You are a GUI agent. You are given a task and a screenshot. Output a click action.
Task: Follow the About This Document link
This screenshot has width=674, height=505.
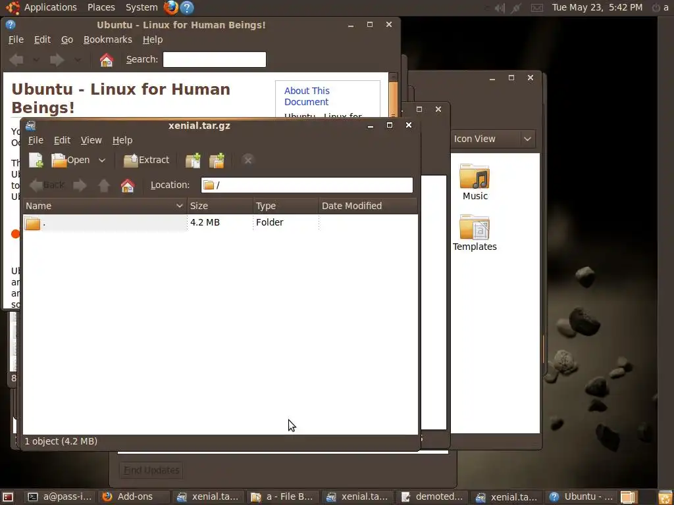tap(307, 96)
